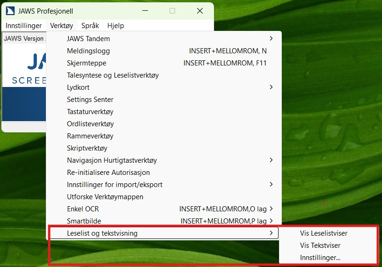
Task: Open Innstillinger for import/eksport entry
Action: click(164, 185)
